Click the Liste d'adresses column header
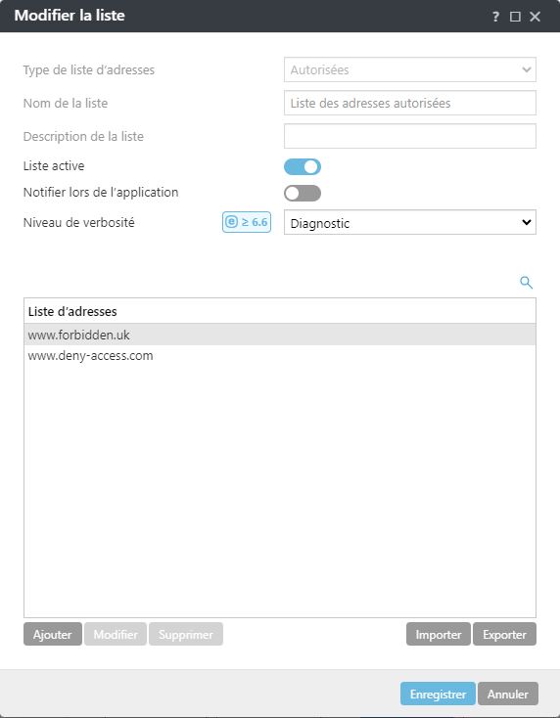The height and width of the screenshot is (718, 560). (280, 311)
